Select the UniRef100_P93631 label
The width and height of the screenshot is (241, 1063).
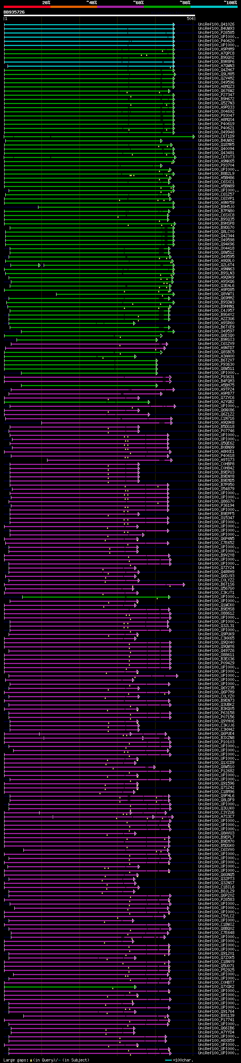coord(216,377)
